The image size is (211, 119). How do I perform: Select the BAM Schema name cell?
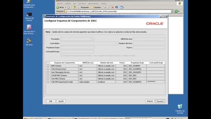coord(64,66)
